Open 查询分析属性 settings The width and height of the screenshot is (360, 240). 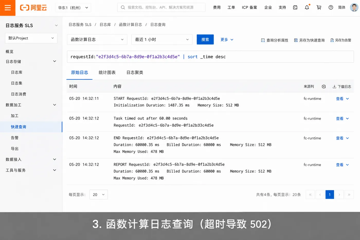(x=275, y=40)
